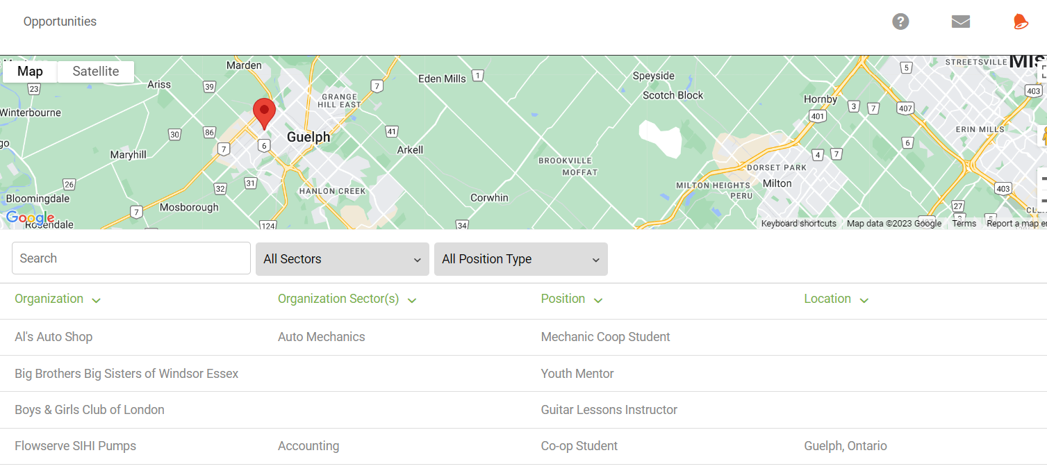Open the All Sectors dropdown

click(343, 259)
